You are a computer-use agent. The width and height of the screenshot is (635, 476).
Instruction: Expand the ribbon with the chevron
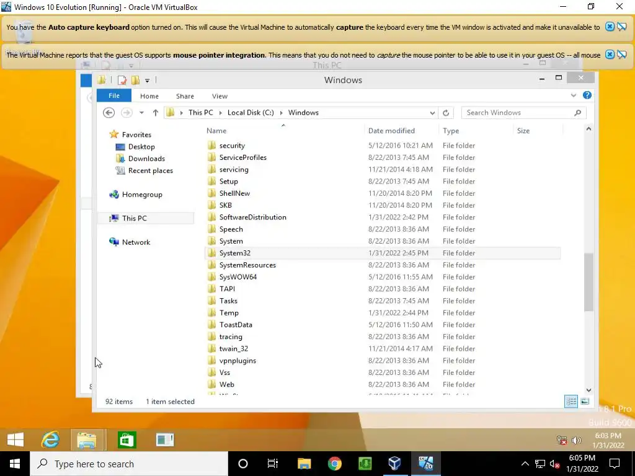tap(574, 95)
